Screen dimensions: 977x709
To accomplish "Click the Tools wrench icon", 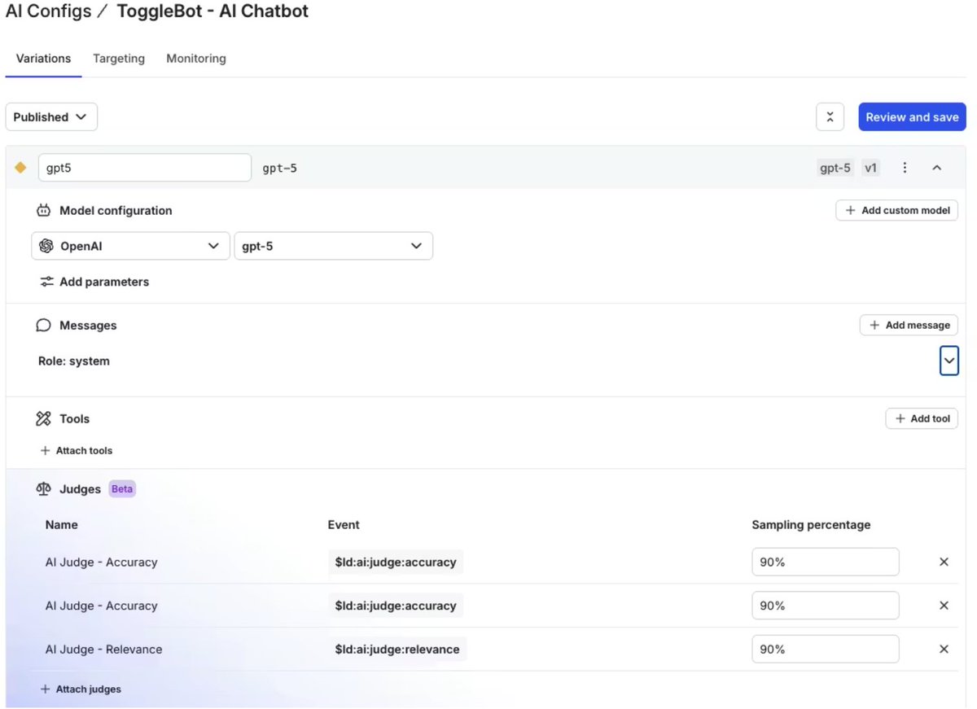I will point(43,419).
